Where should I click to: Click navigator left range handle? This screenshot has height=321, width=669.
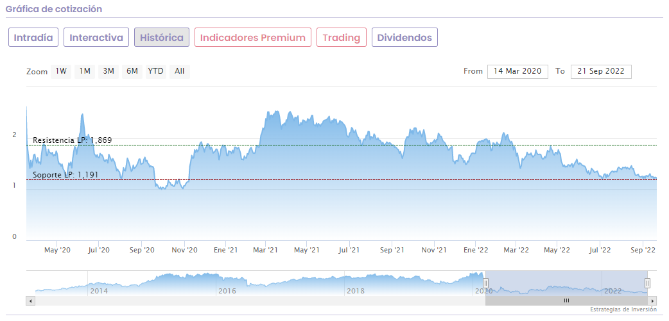[486, 283]
